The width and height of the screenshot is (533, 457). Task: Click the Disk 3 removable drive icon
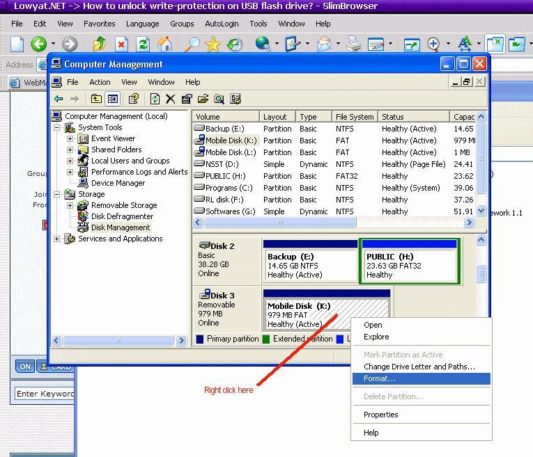[205, 293]
